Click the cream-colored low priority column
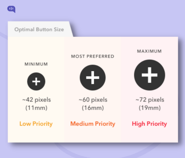The image size is (185, 158). click(36, 90)
